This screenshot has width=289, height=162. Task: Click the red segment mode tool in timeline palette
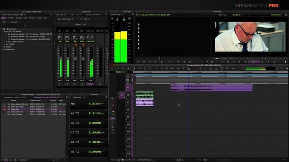(x=113, y=103)
